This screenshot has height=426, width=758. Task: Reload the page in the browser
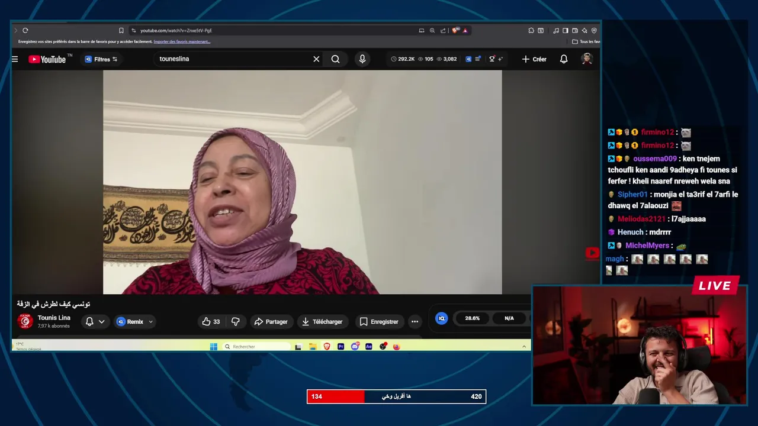click(x=25, y=30)
